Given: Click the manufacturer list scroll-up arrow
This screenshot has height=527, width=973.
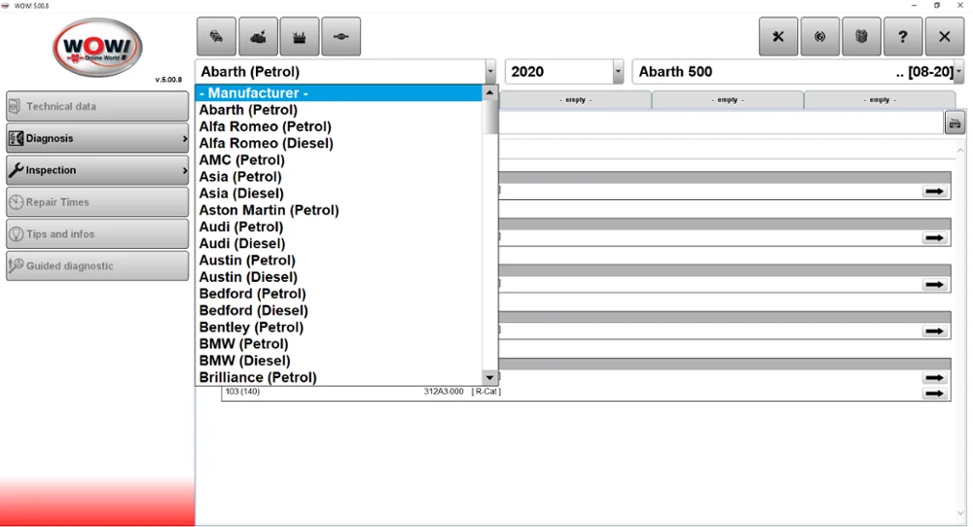Looking at the screenshot, I should point(489,92).
